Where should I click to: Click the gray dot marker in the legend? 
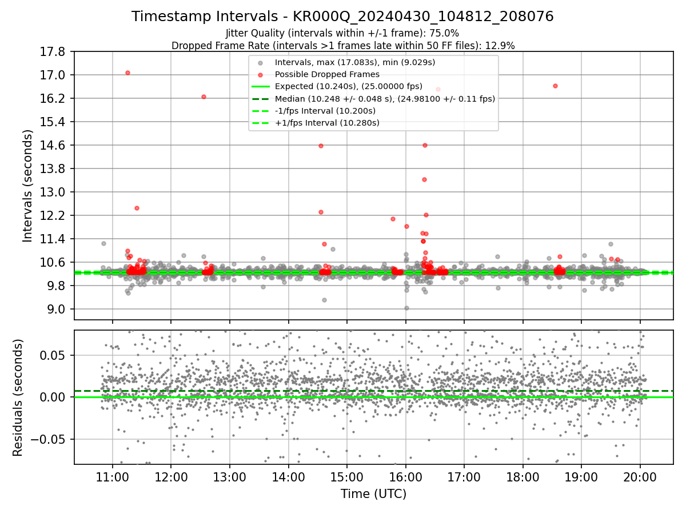point(261,63)
